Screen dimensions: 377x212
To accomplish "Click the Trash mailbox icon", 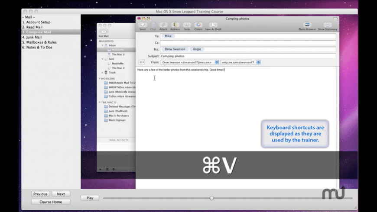I will (106, 73).
